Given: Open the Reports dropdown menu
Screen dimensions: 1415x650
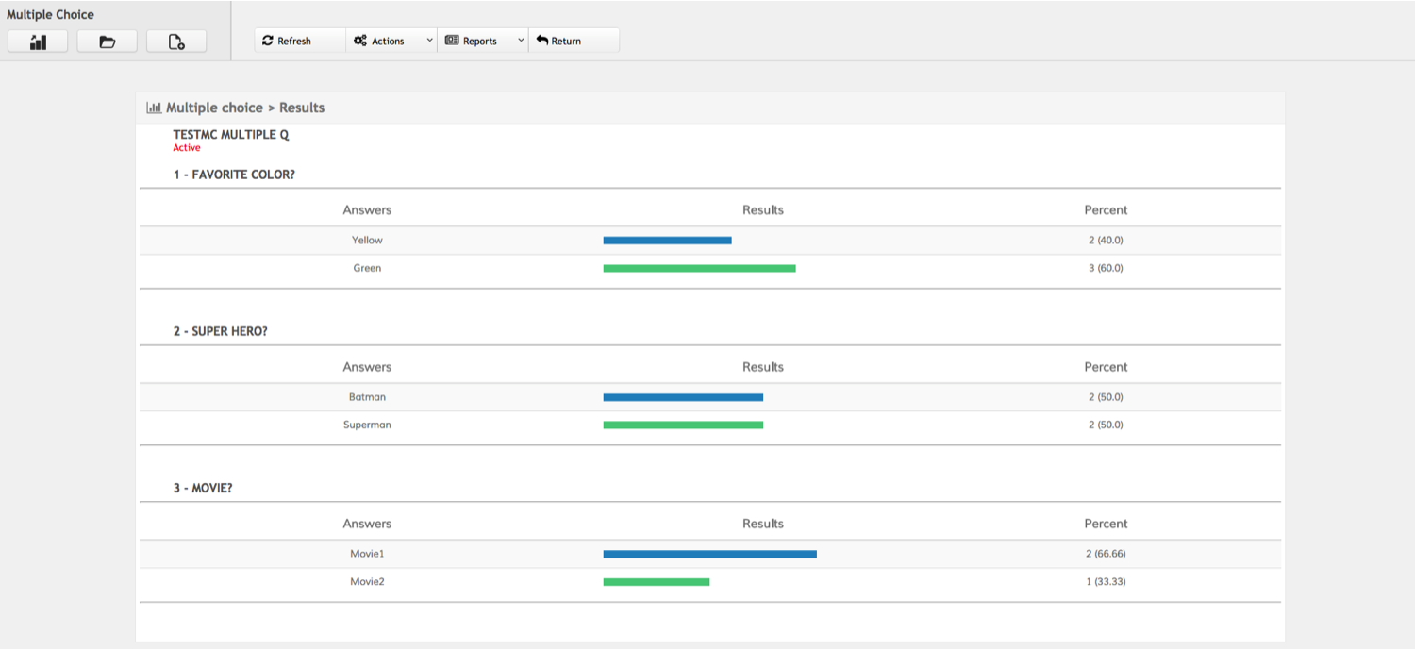Looking at the screenshot, I should coord(482,41).
